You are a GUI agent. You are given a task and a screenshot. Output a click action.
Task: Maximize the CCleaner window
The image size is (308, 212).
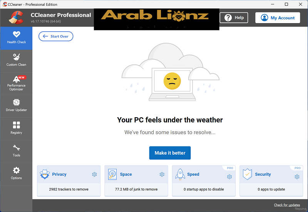point(286,4)
